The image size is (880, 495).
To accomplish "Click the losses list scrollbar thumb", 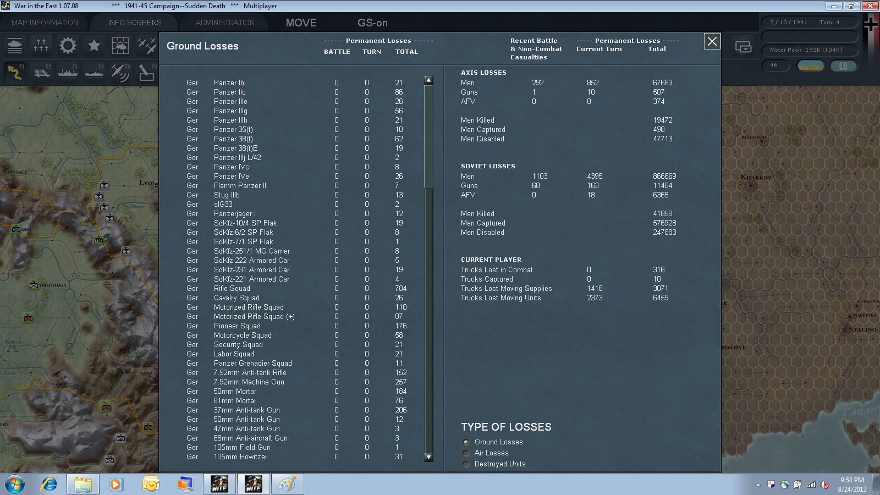I will pyautogui.click(x=428, y=136).
